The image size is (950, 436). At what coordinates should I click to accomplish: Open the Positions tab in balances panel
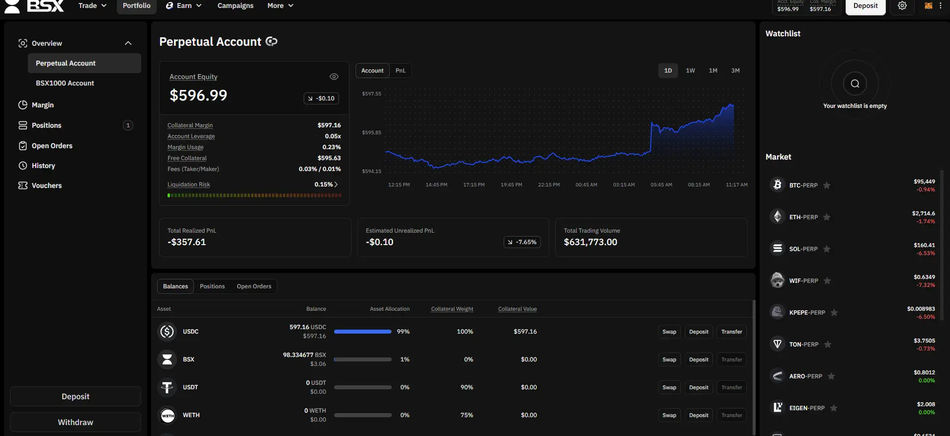click(212, 286)
